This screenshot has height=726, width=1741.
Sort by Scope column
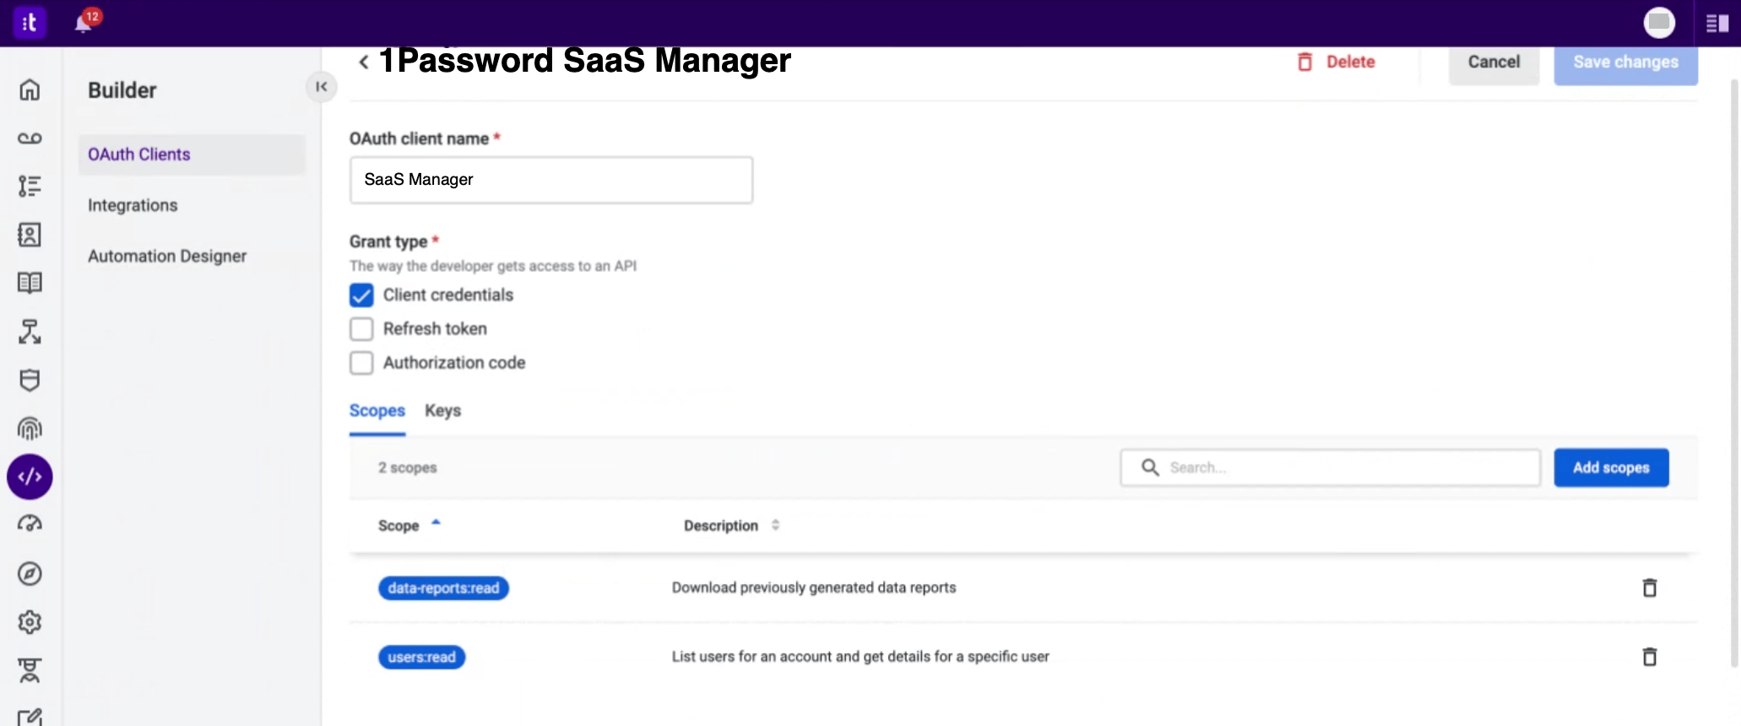[409, 525]
